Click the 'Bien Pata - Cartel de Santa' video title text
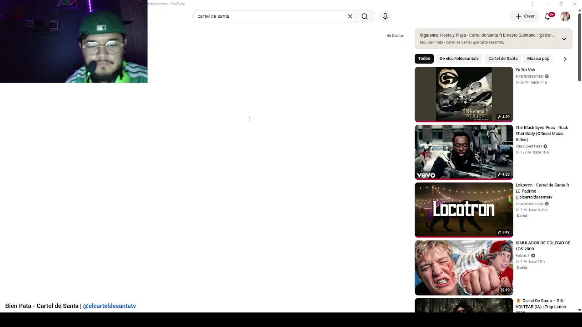The image size is (582, 327). point(42,306)
